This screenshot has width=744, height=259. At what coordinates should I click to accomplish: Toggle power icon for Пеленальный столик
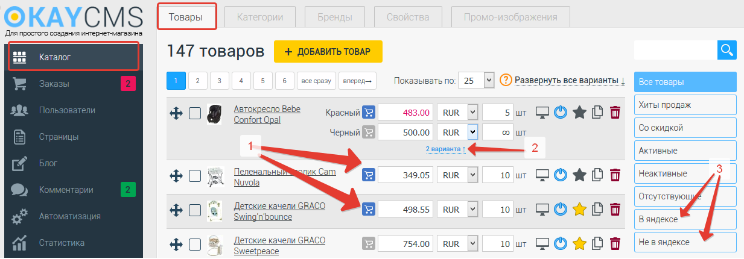561,175
